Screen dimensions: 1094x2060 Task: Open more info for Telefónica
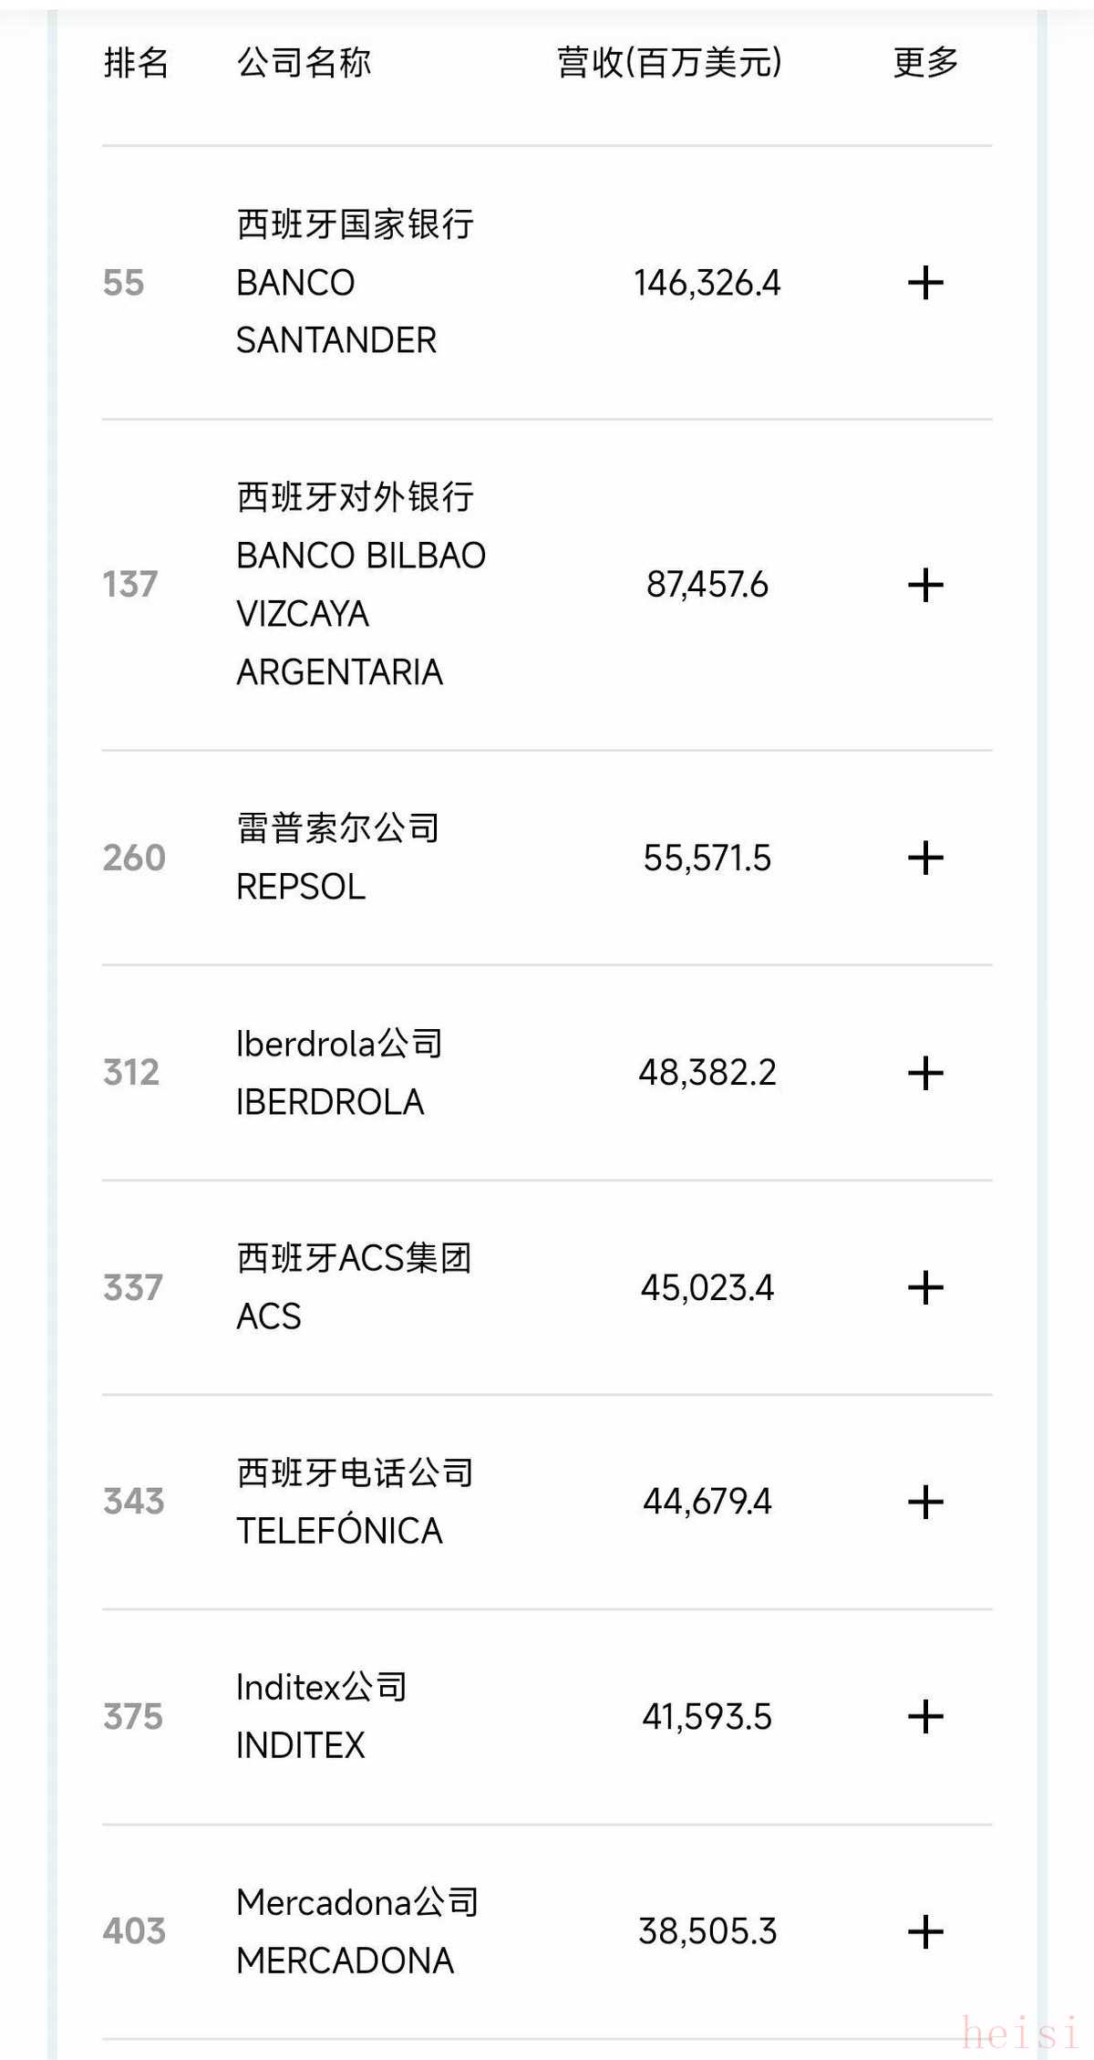(x=925, y=1502)
